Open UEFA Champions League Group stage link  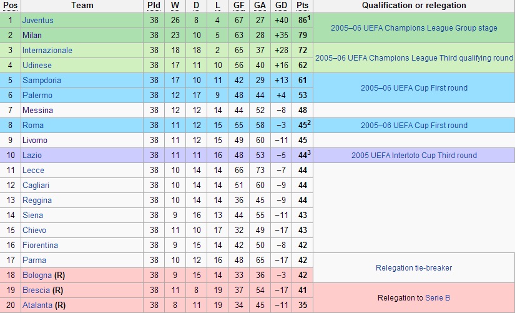(414, 28)
